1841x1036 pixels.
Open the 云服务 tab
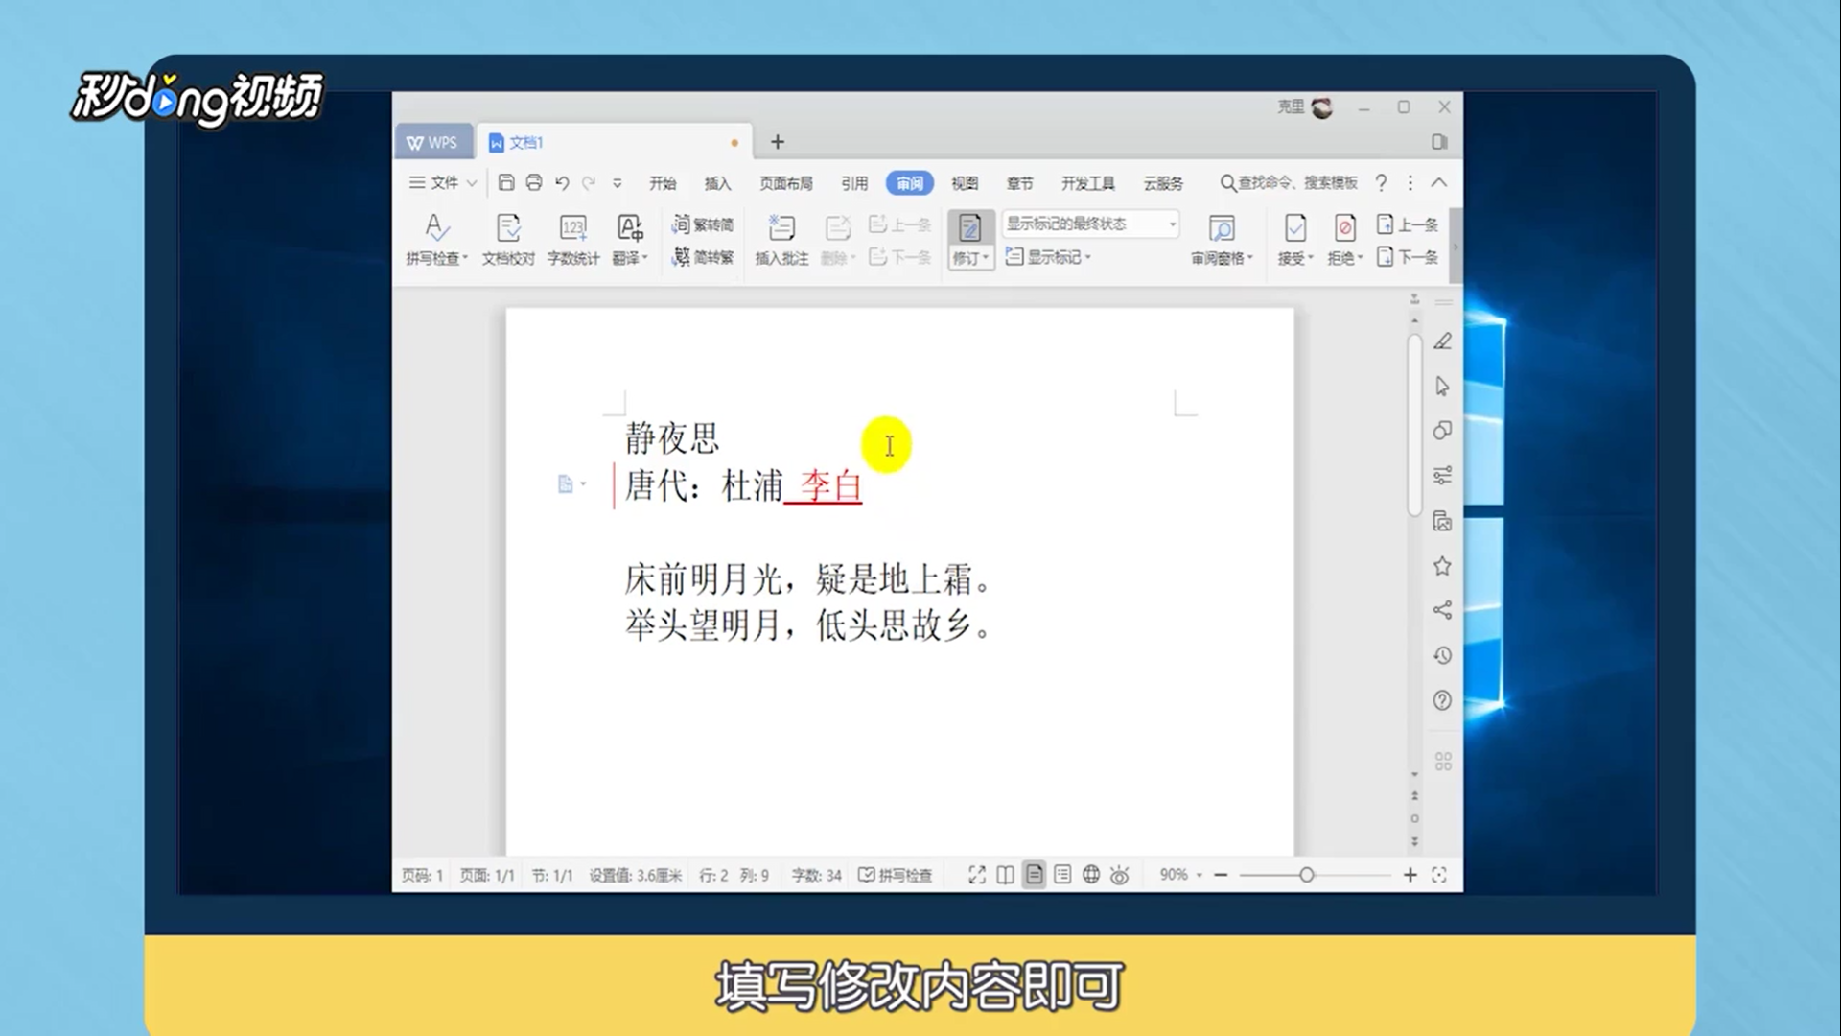tap(1163, 183)
